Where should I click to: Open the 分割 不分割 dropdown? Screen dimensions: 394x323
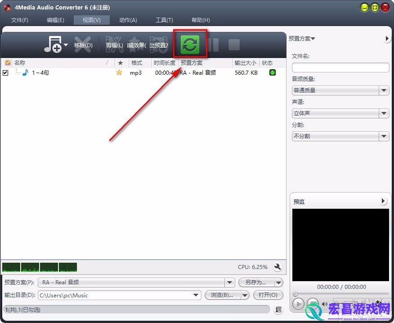click(x=340, y=136)
